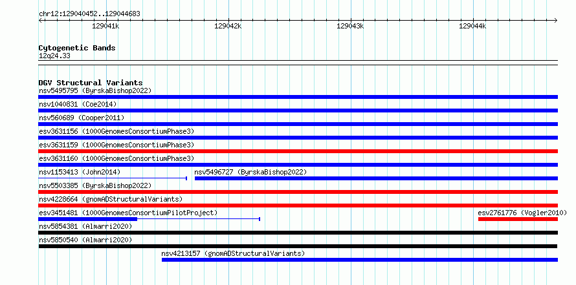Screen dimensions: 576x285
Task: Click the nsv1153413 (John2014) label
Action: pos(80,172)
